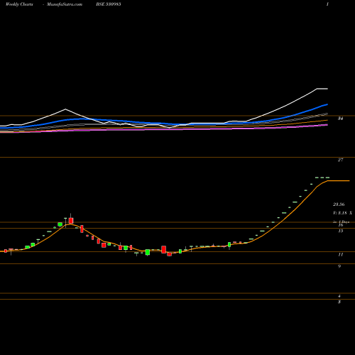The image size is (355, 355).
Task: Click the 'in 4 Days' text
Action: point(342,222)
